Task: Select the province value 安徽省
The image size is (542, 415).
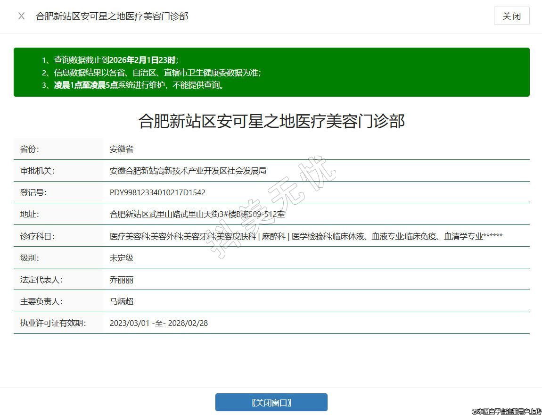Action: (x=122, y=149)
